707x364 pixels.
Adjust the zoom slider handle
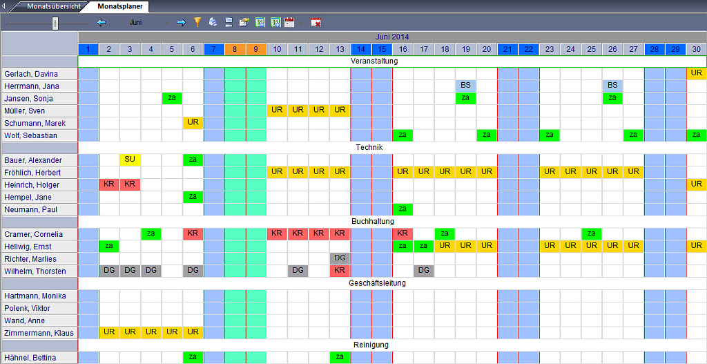[55, 23]
